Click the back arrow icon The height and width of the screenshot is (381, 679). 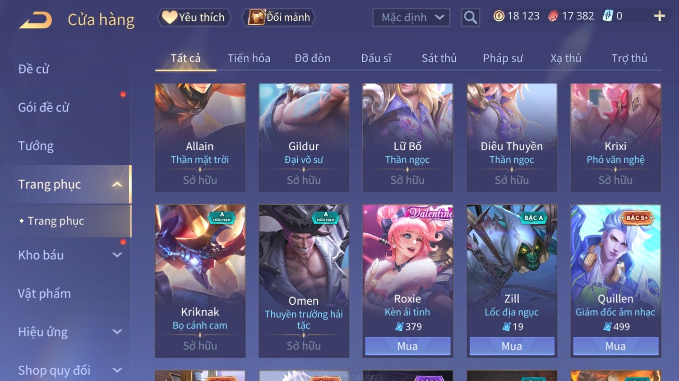point(35,20)
